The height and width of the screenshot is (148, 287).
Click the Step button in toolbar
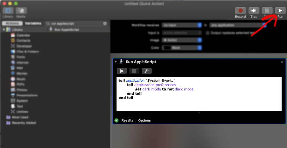click(254, 11)
